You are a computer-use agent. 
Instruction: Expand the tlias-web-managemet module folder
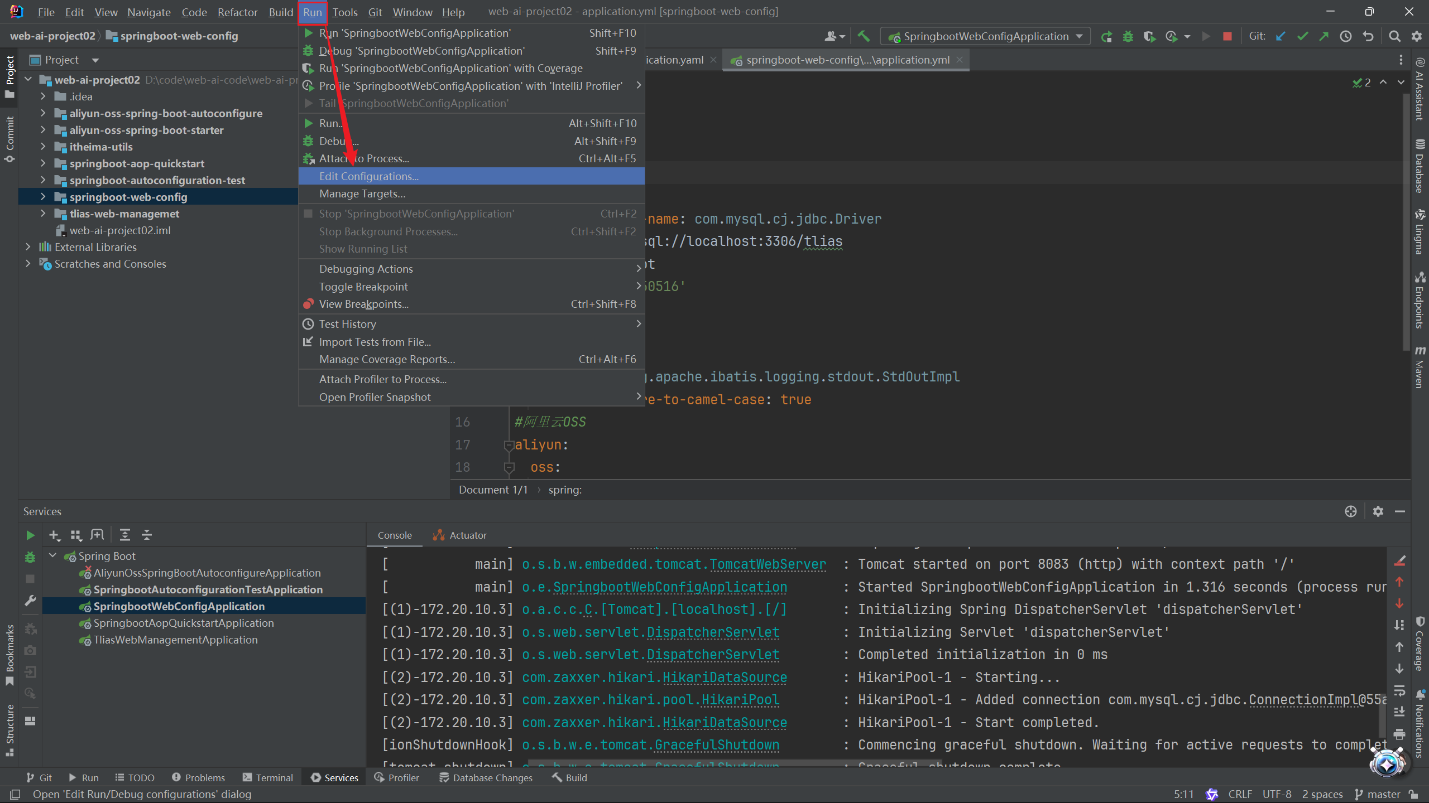(x=43, y=214)
